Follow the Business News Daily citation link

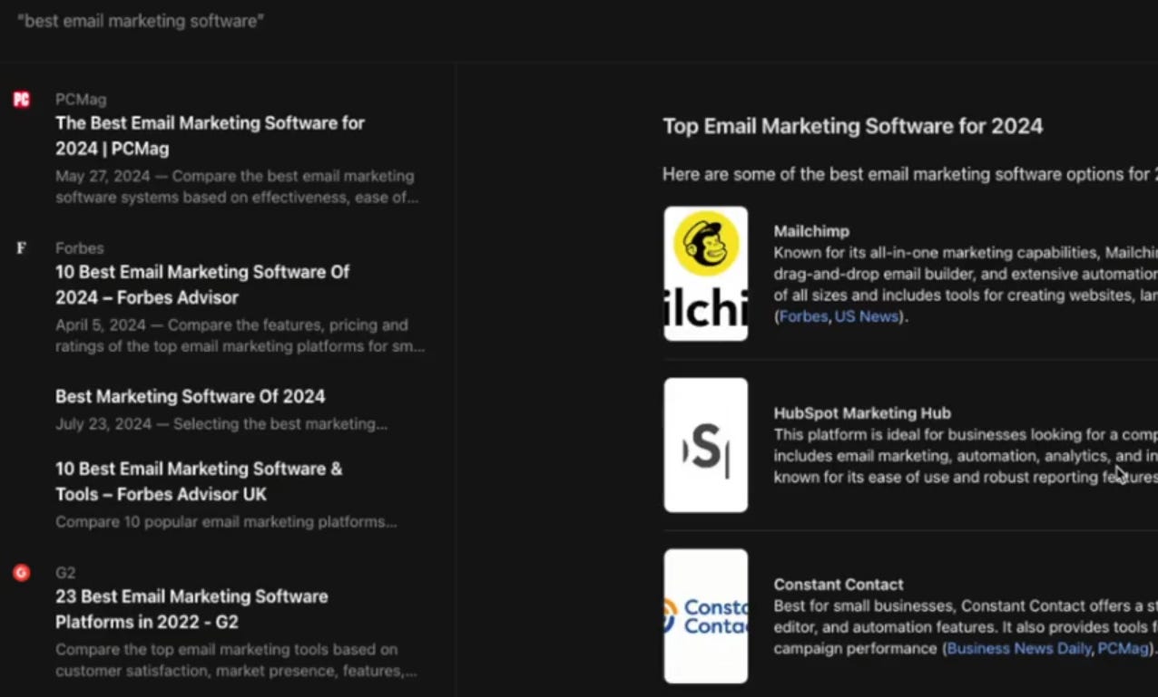click(x=1019, y=648)
